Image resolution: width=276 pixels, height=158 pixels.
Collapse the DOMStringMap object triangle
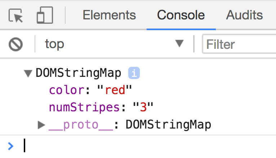pyautogui.click(x=28, y=74)
